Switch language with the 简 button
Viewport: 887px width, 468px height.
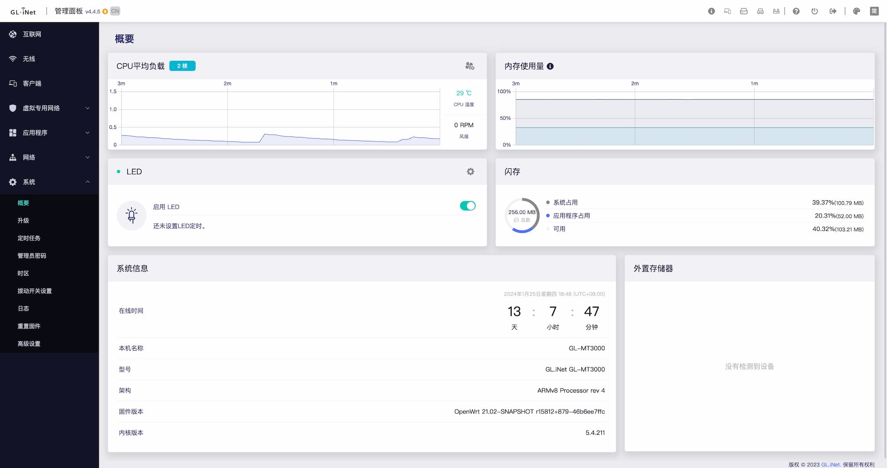(874, 11)
